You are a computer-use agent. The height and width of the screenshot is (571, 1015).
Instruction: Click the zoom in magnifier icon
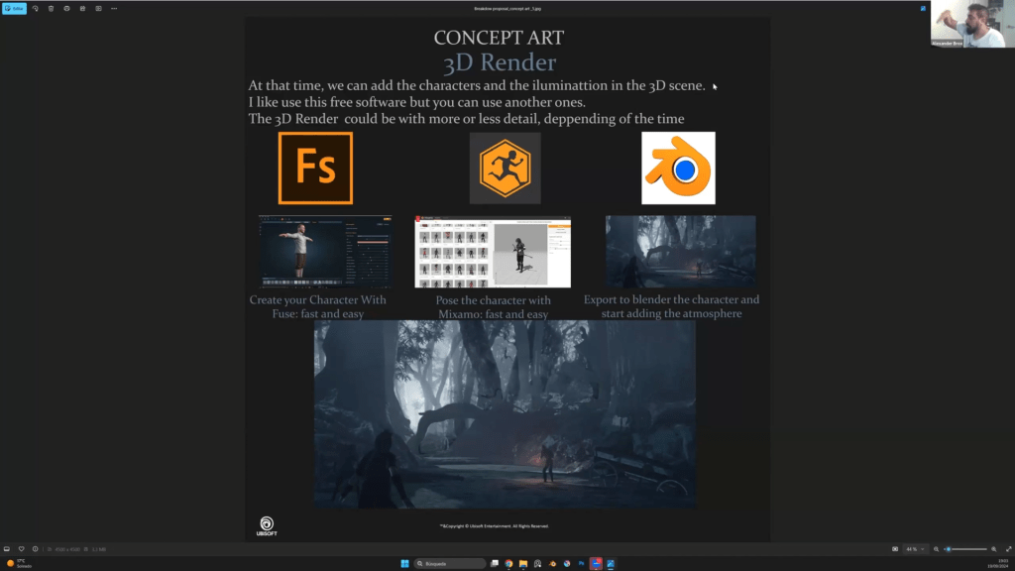994,549
